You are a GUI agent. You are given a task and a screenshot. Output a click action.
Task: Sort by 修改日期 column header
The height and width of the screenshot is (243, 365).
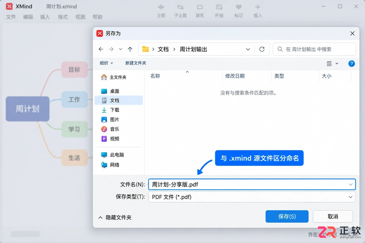235,76
